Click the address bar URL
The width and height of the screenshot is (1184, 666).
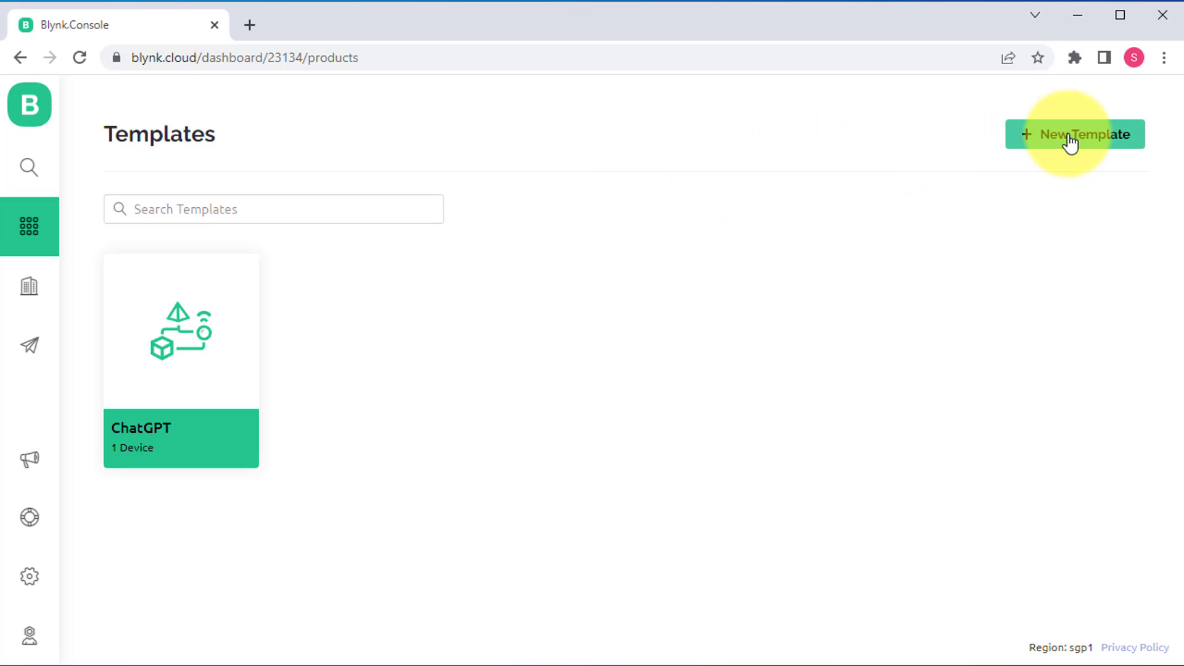tap(245, 57)
